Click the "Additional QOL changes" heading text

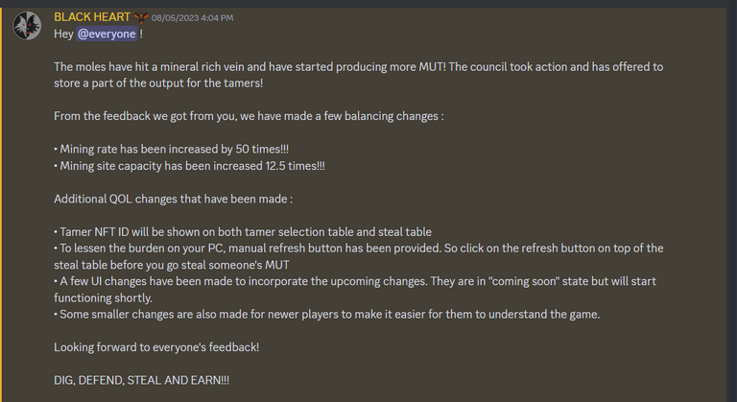pyautogui.click(x=173, y=199)
